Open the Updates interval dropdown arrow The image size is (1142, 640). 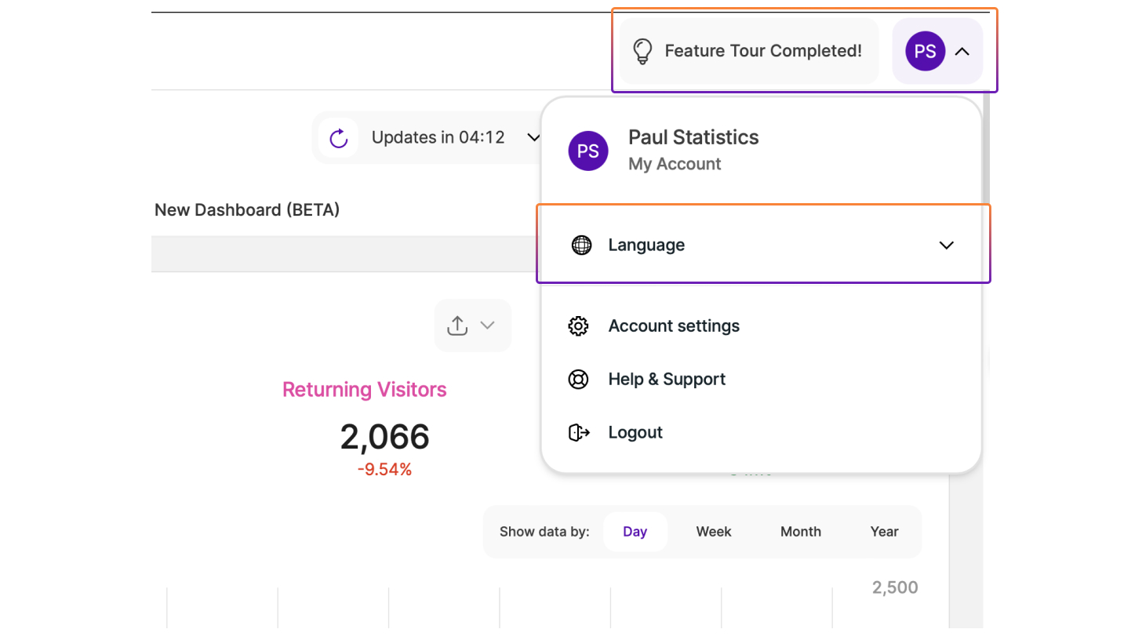click(x=533, y=138)
